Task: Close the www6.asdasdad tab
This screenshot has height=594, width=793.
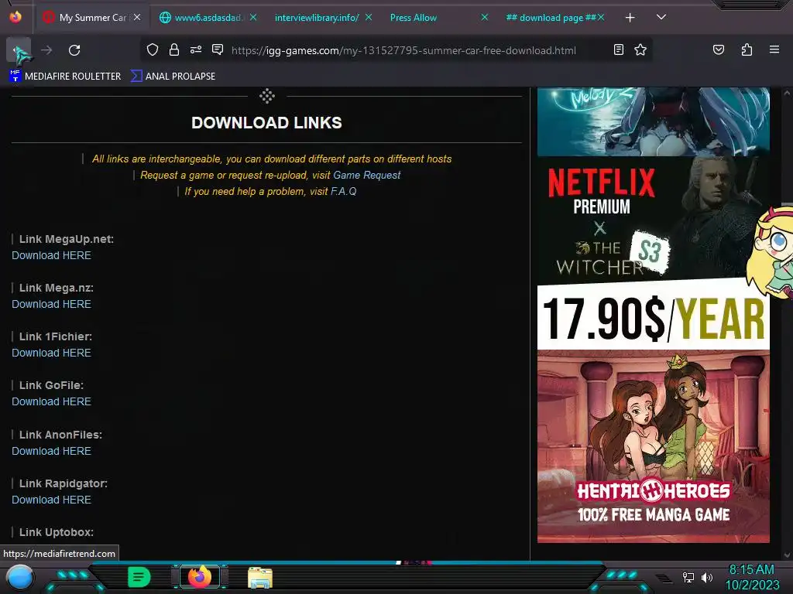Action: pyautogui.click(x=253, y=18)
